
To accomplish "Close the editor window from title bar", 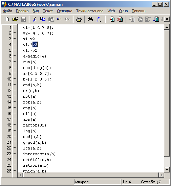I will tap(166, 4).
